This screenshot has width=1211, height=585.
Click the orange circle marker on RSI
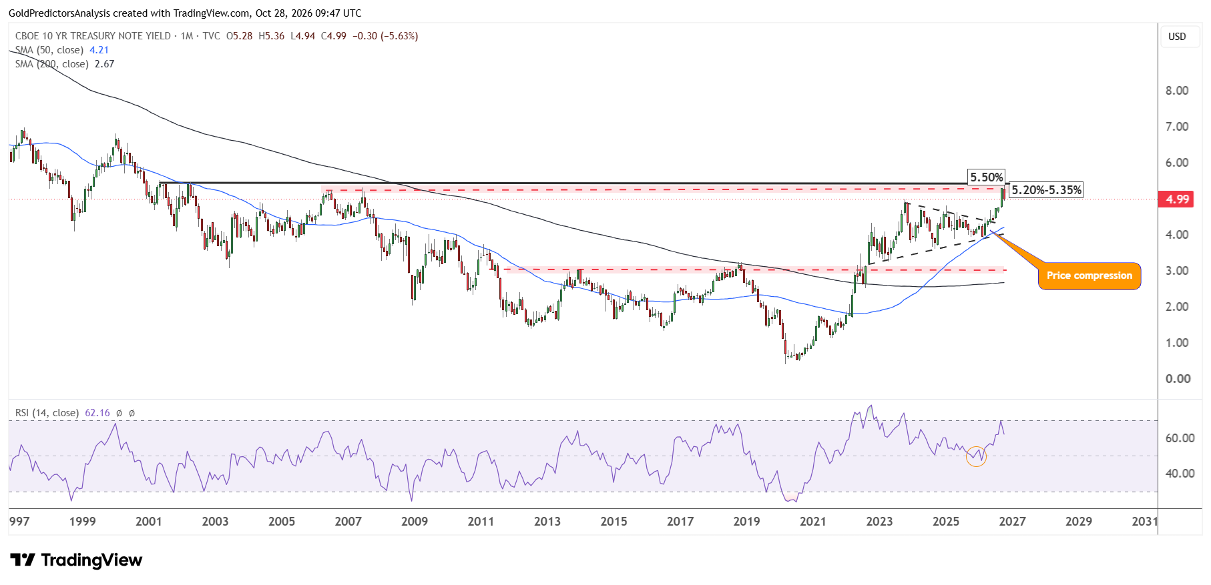coord(976,456)
